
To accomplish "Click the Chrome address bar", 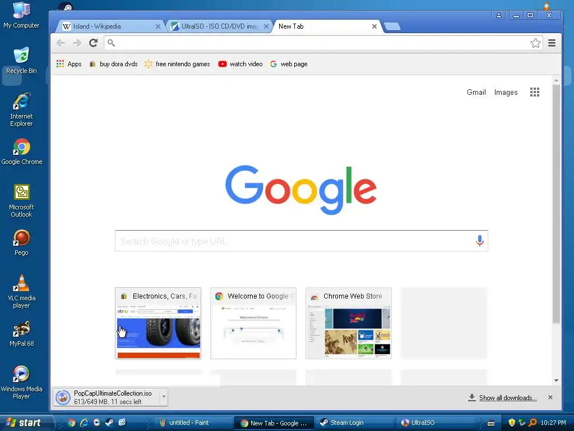I will [318, 43].
